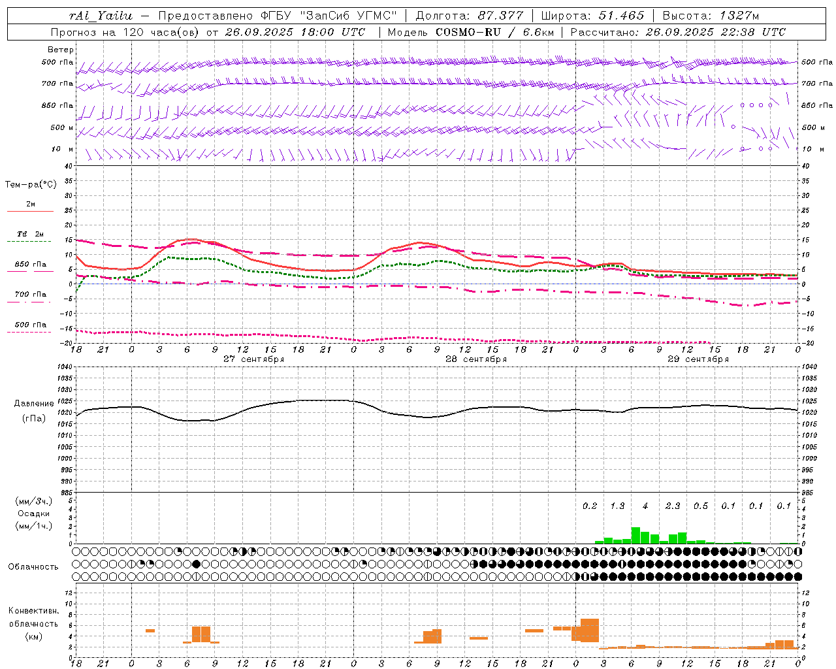The image size is (836, 669).
Task: Click the 'Давление' pressure panel label
Action: click(x=34, y=403)
